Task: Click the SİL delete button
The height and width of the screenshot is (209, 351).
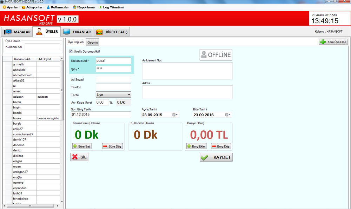Action: 79,157
